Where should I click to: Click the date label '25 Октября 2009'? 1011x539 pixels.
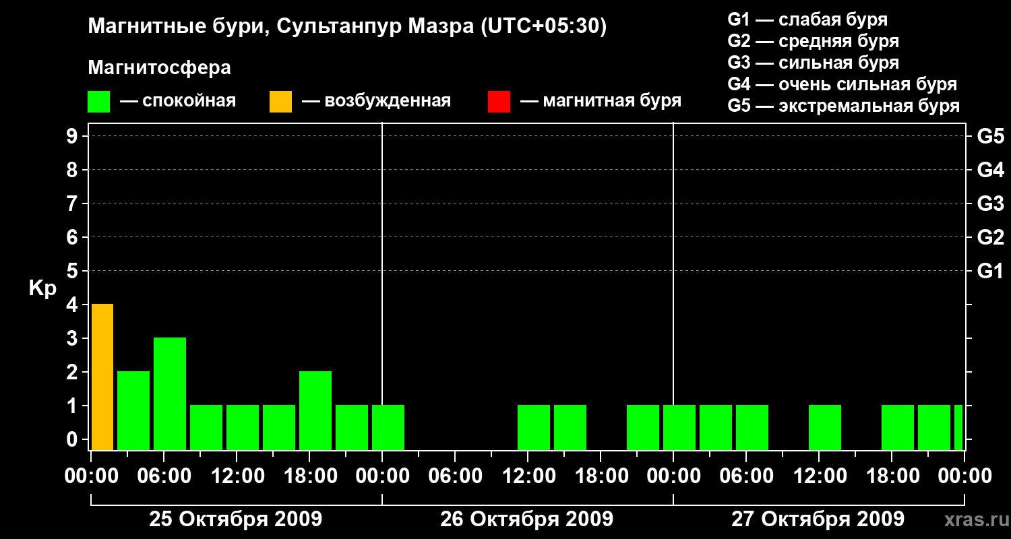[236, 519]
